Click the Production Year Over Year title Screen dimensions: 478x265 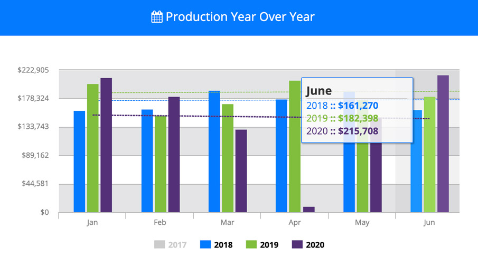(240, 17)
